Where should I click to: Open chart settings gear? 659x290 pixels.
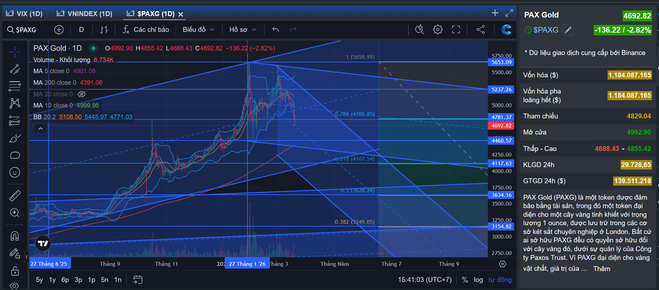[x=437, y=30]
